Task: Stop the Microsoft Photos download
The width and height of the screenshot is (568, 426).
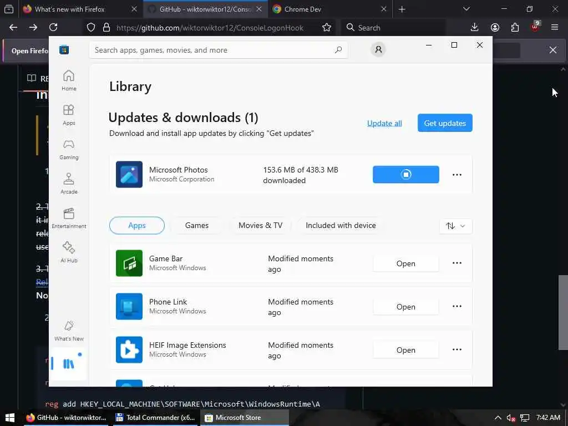Action: pyautogui.click(x=405, y=175)
